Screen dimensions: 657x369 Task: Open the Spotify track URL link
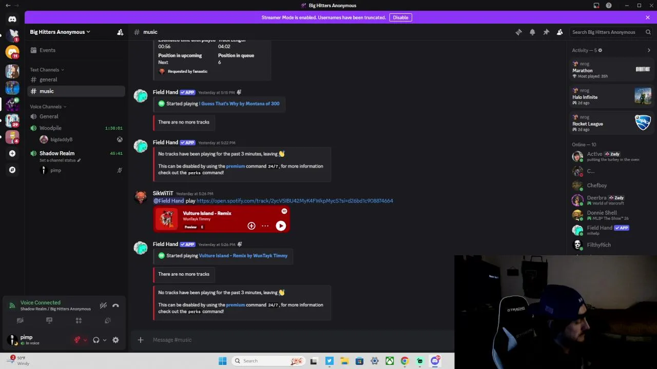coord(295,201)
